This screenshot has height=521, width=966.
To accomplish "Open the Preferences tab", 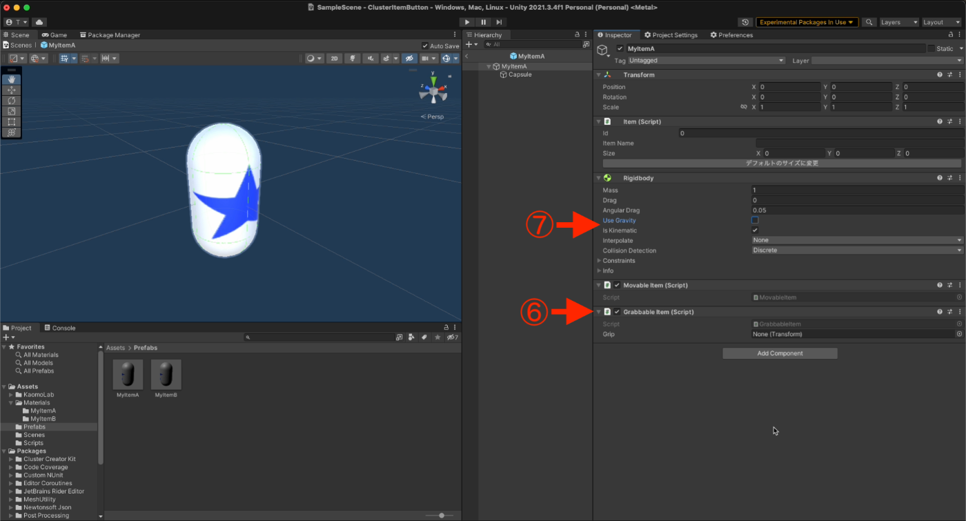I will [x=733, y=35].
